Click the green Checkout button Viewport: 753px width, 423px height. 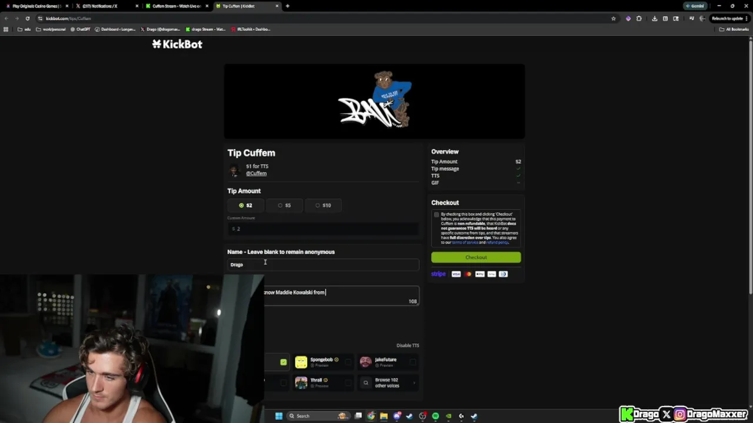click(476, 257)
